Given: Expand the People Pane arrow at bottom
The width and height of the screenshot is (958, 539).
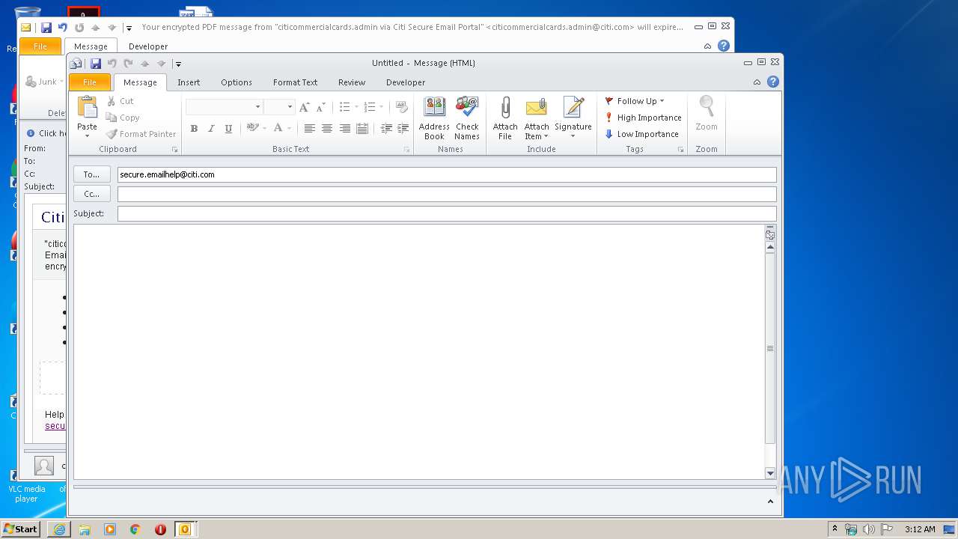Looking at the screenshot, I should coord(771,502).
